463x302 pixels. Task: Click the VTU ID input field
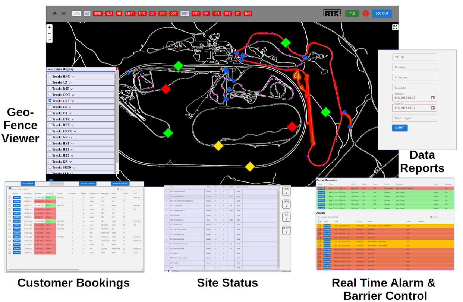tap(414, 57)
